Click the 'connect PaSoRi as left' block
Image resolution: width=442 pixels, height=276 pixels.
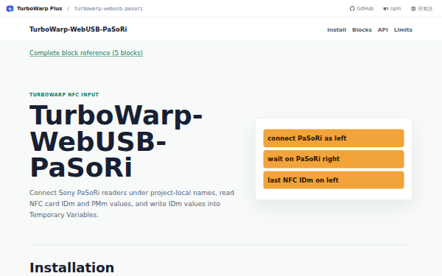tap(334, 138)
